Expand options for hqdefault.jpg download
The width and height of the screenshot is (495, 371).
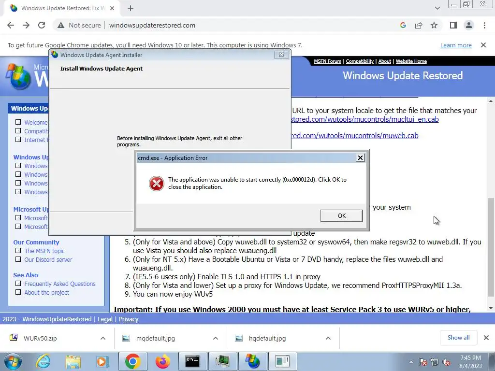pos(328,339)
